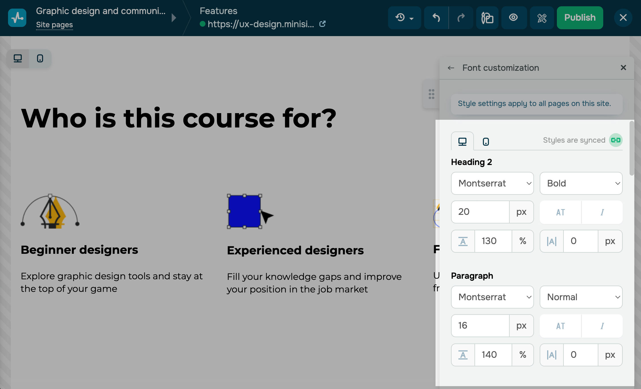Select desktop view in canvas switcher

[18, 58]
